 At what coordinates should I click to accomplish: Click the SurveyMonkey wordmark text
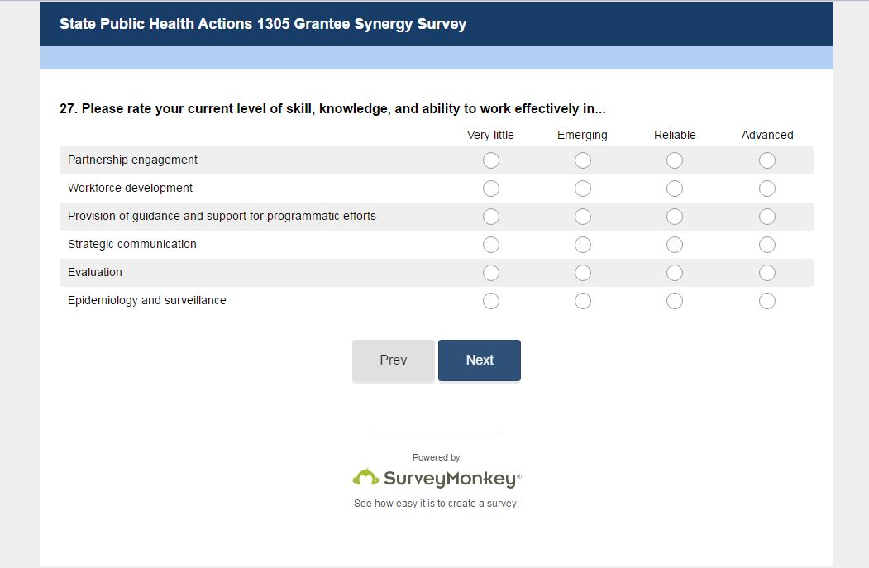pyautogui.click(x=451, y=478)
